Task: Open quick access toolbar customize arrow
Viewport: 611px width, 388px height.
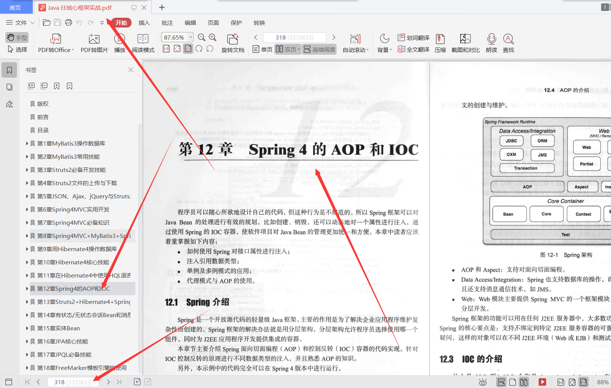Action: click(102, 23)
